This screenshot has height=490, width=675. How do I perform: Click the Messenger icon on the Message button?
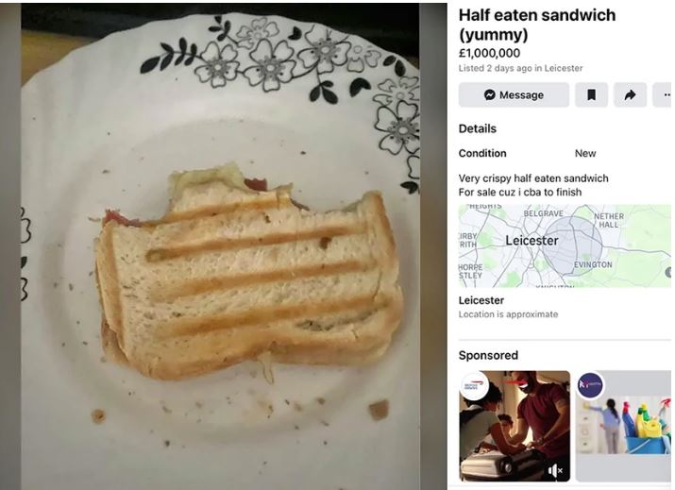pos(489,94)
